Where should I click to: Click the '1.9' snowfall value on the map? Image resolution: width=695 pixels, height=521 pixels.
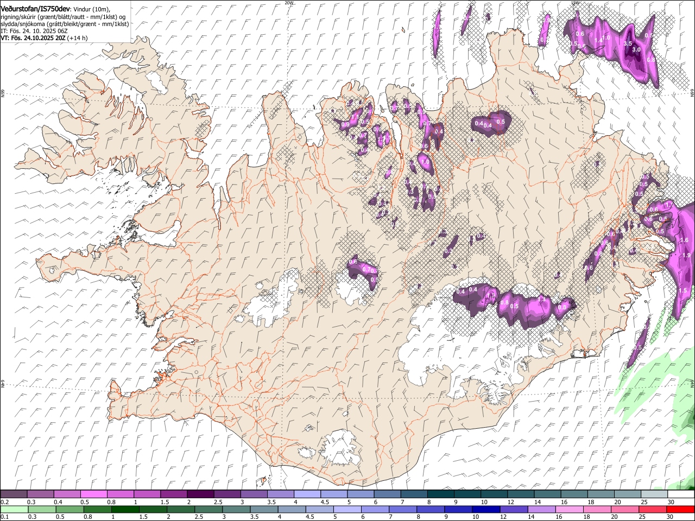pos(686,256)
